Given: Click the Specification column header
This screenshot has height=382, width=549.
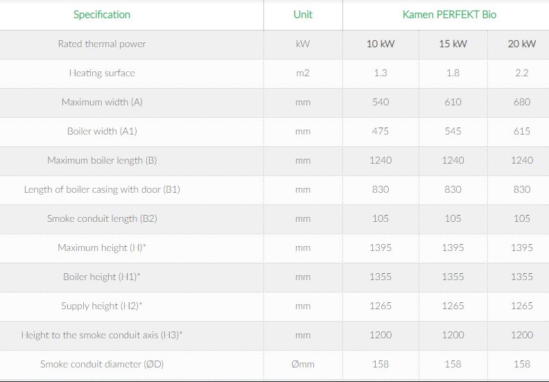Looking at the screenshot, I should [101, 15].
